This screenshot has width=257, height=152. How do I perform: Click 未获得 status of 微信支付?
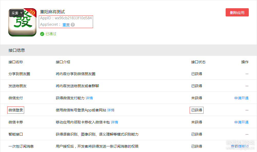pos(197,98)
